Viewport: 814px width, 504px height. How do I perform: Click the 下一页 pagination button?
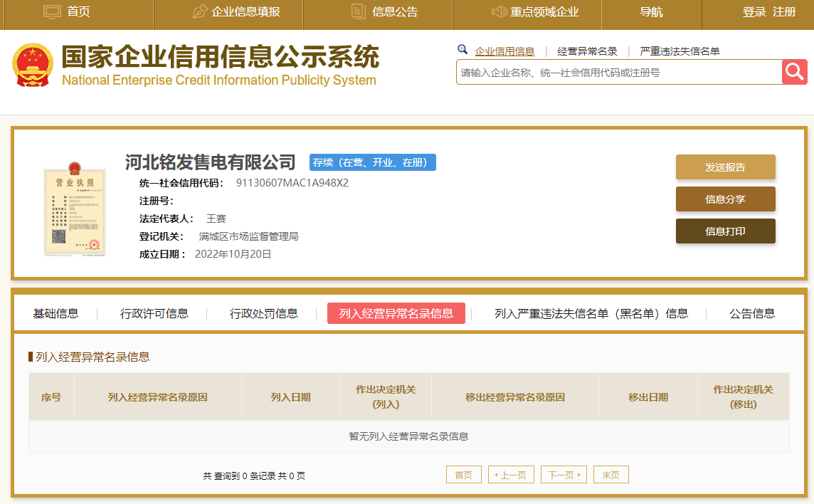(564, 474)
